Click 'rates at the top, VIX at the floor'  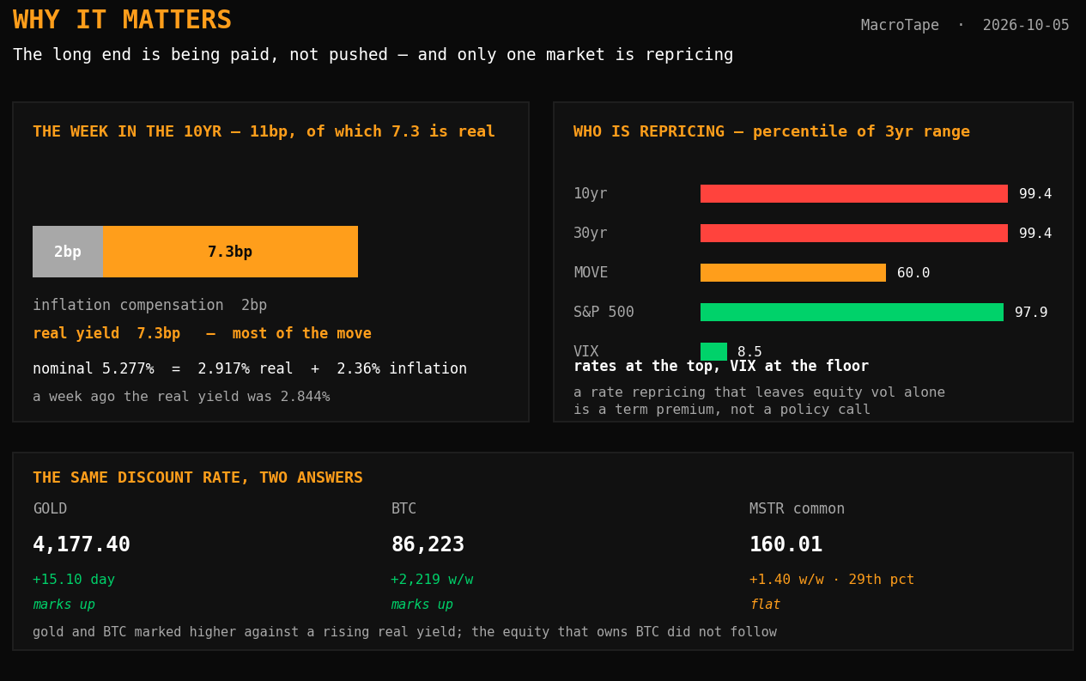coord(721,367)
